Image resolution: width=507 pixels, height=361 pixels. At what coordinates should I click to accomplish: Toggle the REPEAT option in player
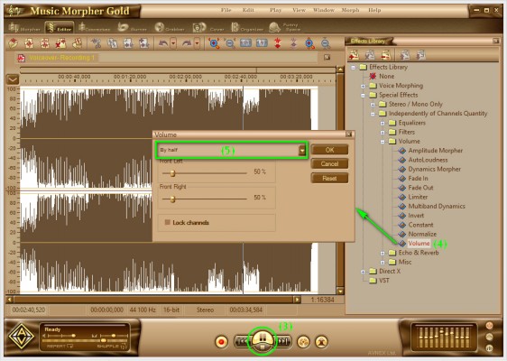(x=60, y=347)
